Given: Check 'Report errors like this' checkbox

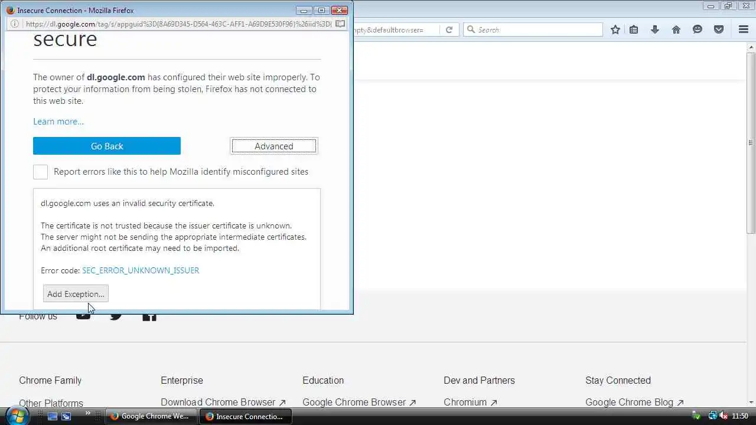Looking at the screenshot, I should point(40,172).
